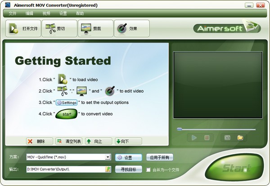Open the 帮助 menu
This screenshot has height=186, width=270.
(x=80, y=13)
